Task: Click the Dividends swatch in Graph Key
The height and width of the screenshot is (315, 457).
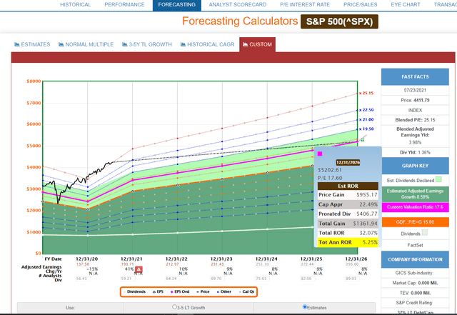Action: tap(425, 233)
